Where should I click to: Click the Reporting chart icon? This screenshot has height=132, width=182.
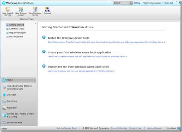pyautogui.click(x=4, y=108)
